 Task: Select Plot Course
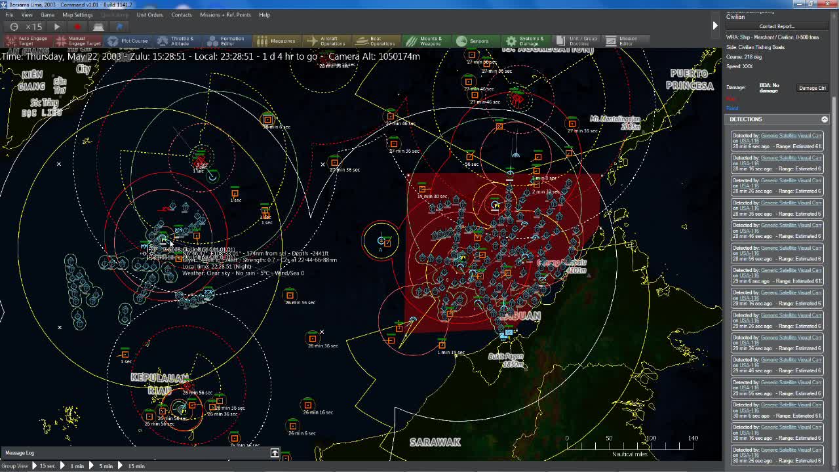click(128, 41)
